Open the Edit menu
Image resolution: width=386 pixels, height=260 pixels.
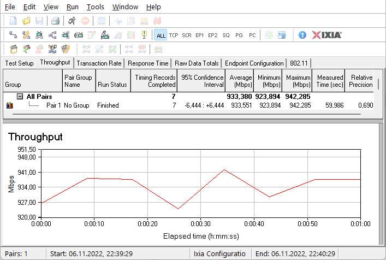tap(29, 7)
